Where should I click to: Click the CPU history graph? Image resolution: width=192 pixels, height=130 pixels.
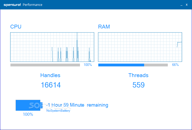[52, 47]
